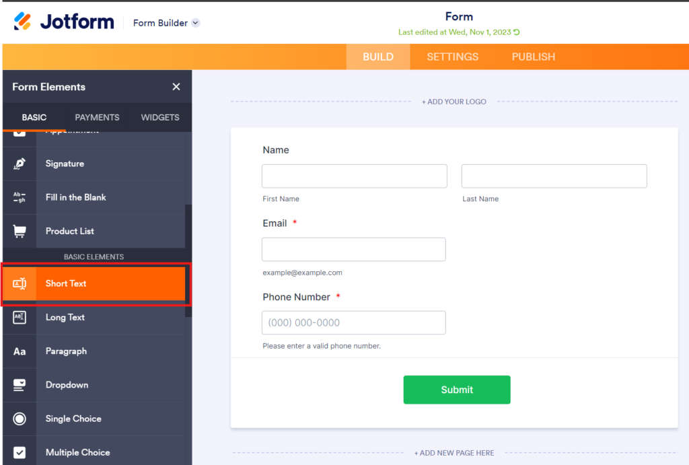Select the BASIC elements tab
This screenshot has width=689, height=465.
tap(34, 117)
